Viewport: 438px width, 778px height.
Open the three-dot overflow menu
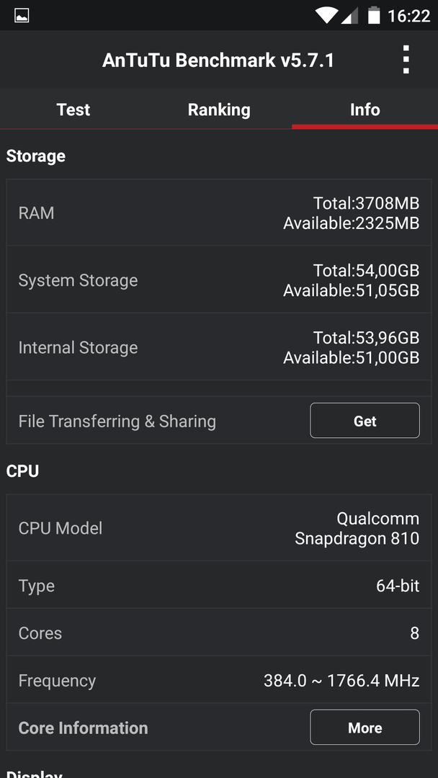406,60
